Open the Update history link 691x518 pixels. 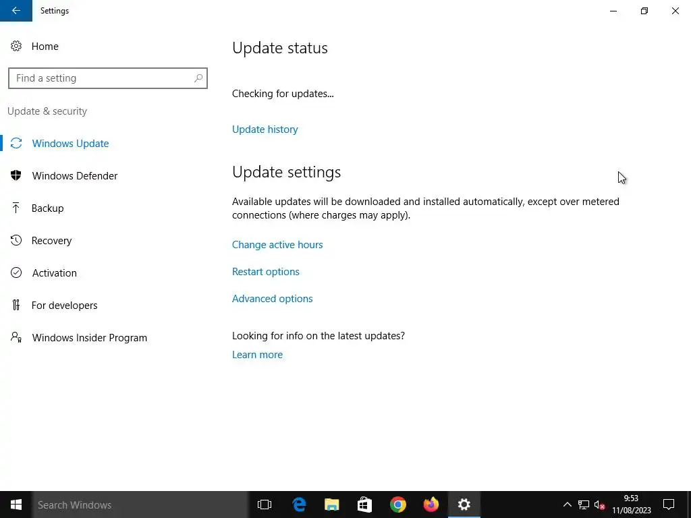pyautogui.click(x=265, y=129)
